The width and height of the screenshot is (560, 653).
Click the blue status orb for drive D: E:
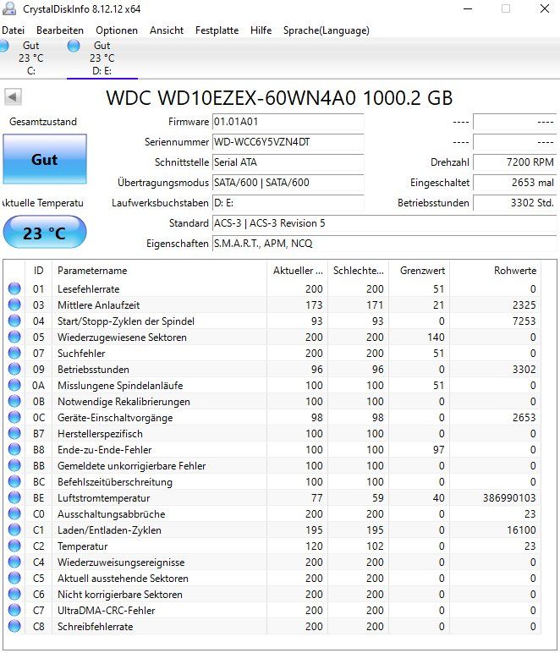tap(74, 46)
